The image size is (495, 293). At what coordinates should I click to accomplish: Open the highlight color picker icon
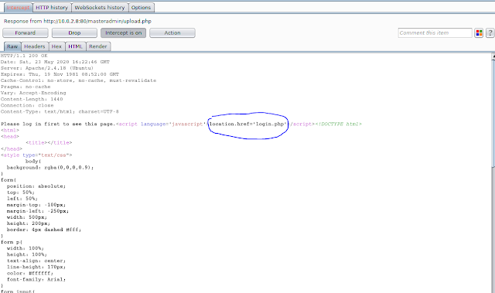(479, 32)
